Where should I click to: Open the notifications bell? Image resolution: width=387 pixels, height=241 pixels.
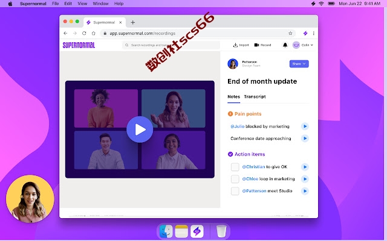[285, 45]
